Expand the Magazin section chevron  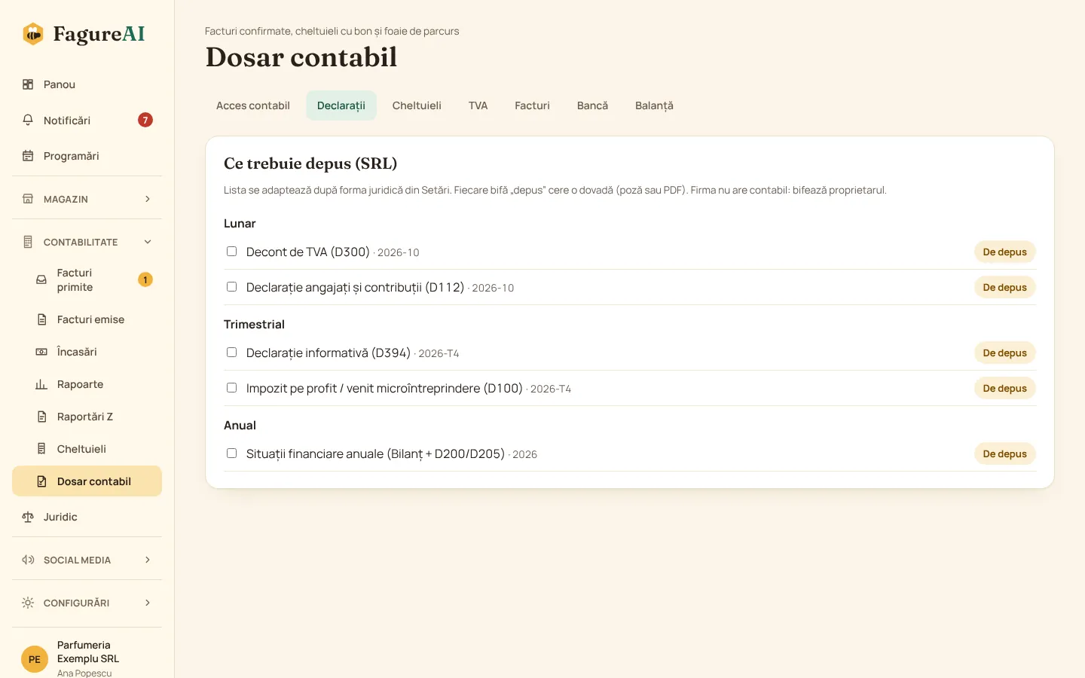[x=148, y=199]
